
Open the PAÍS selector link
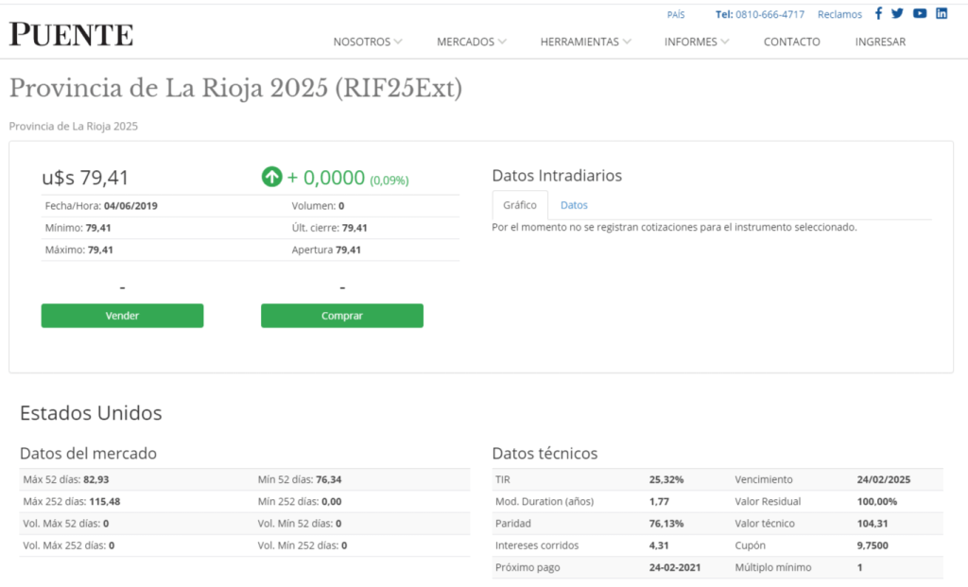[x=676, y=14]
